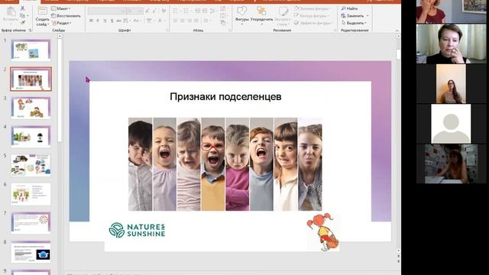Toggle align left paragraph button
This screenshot has width=489, height=275.
coord(176,21)
